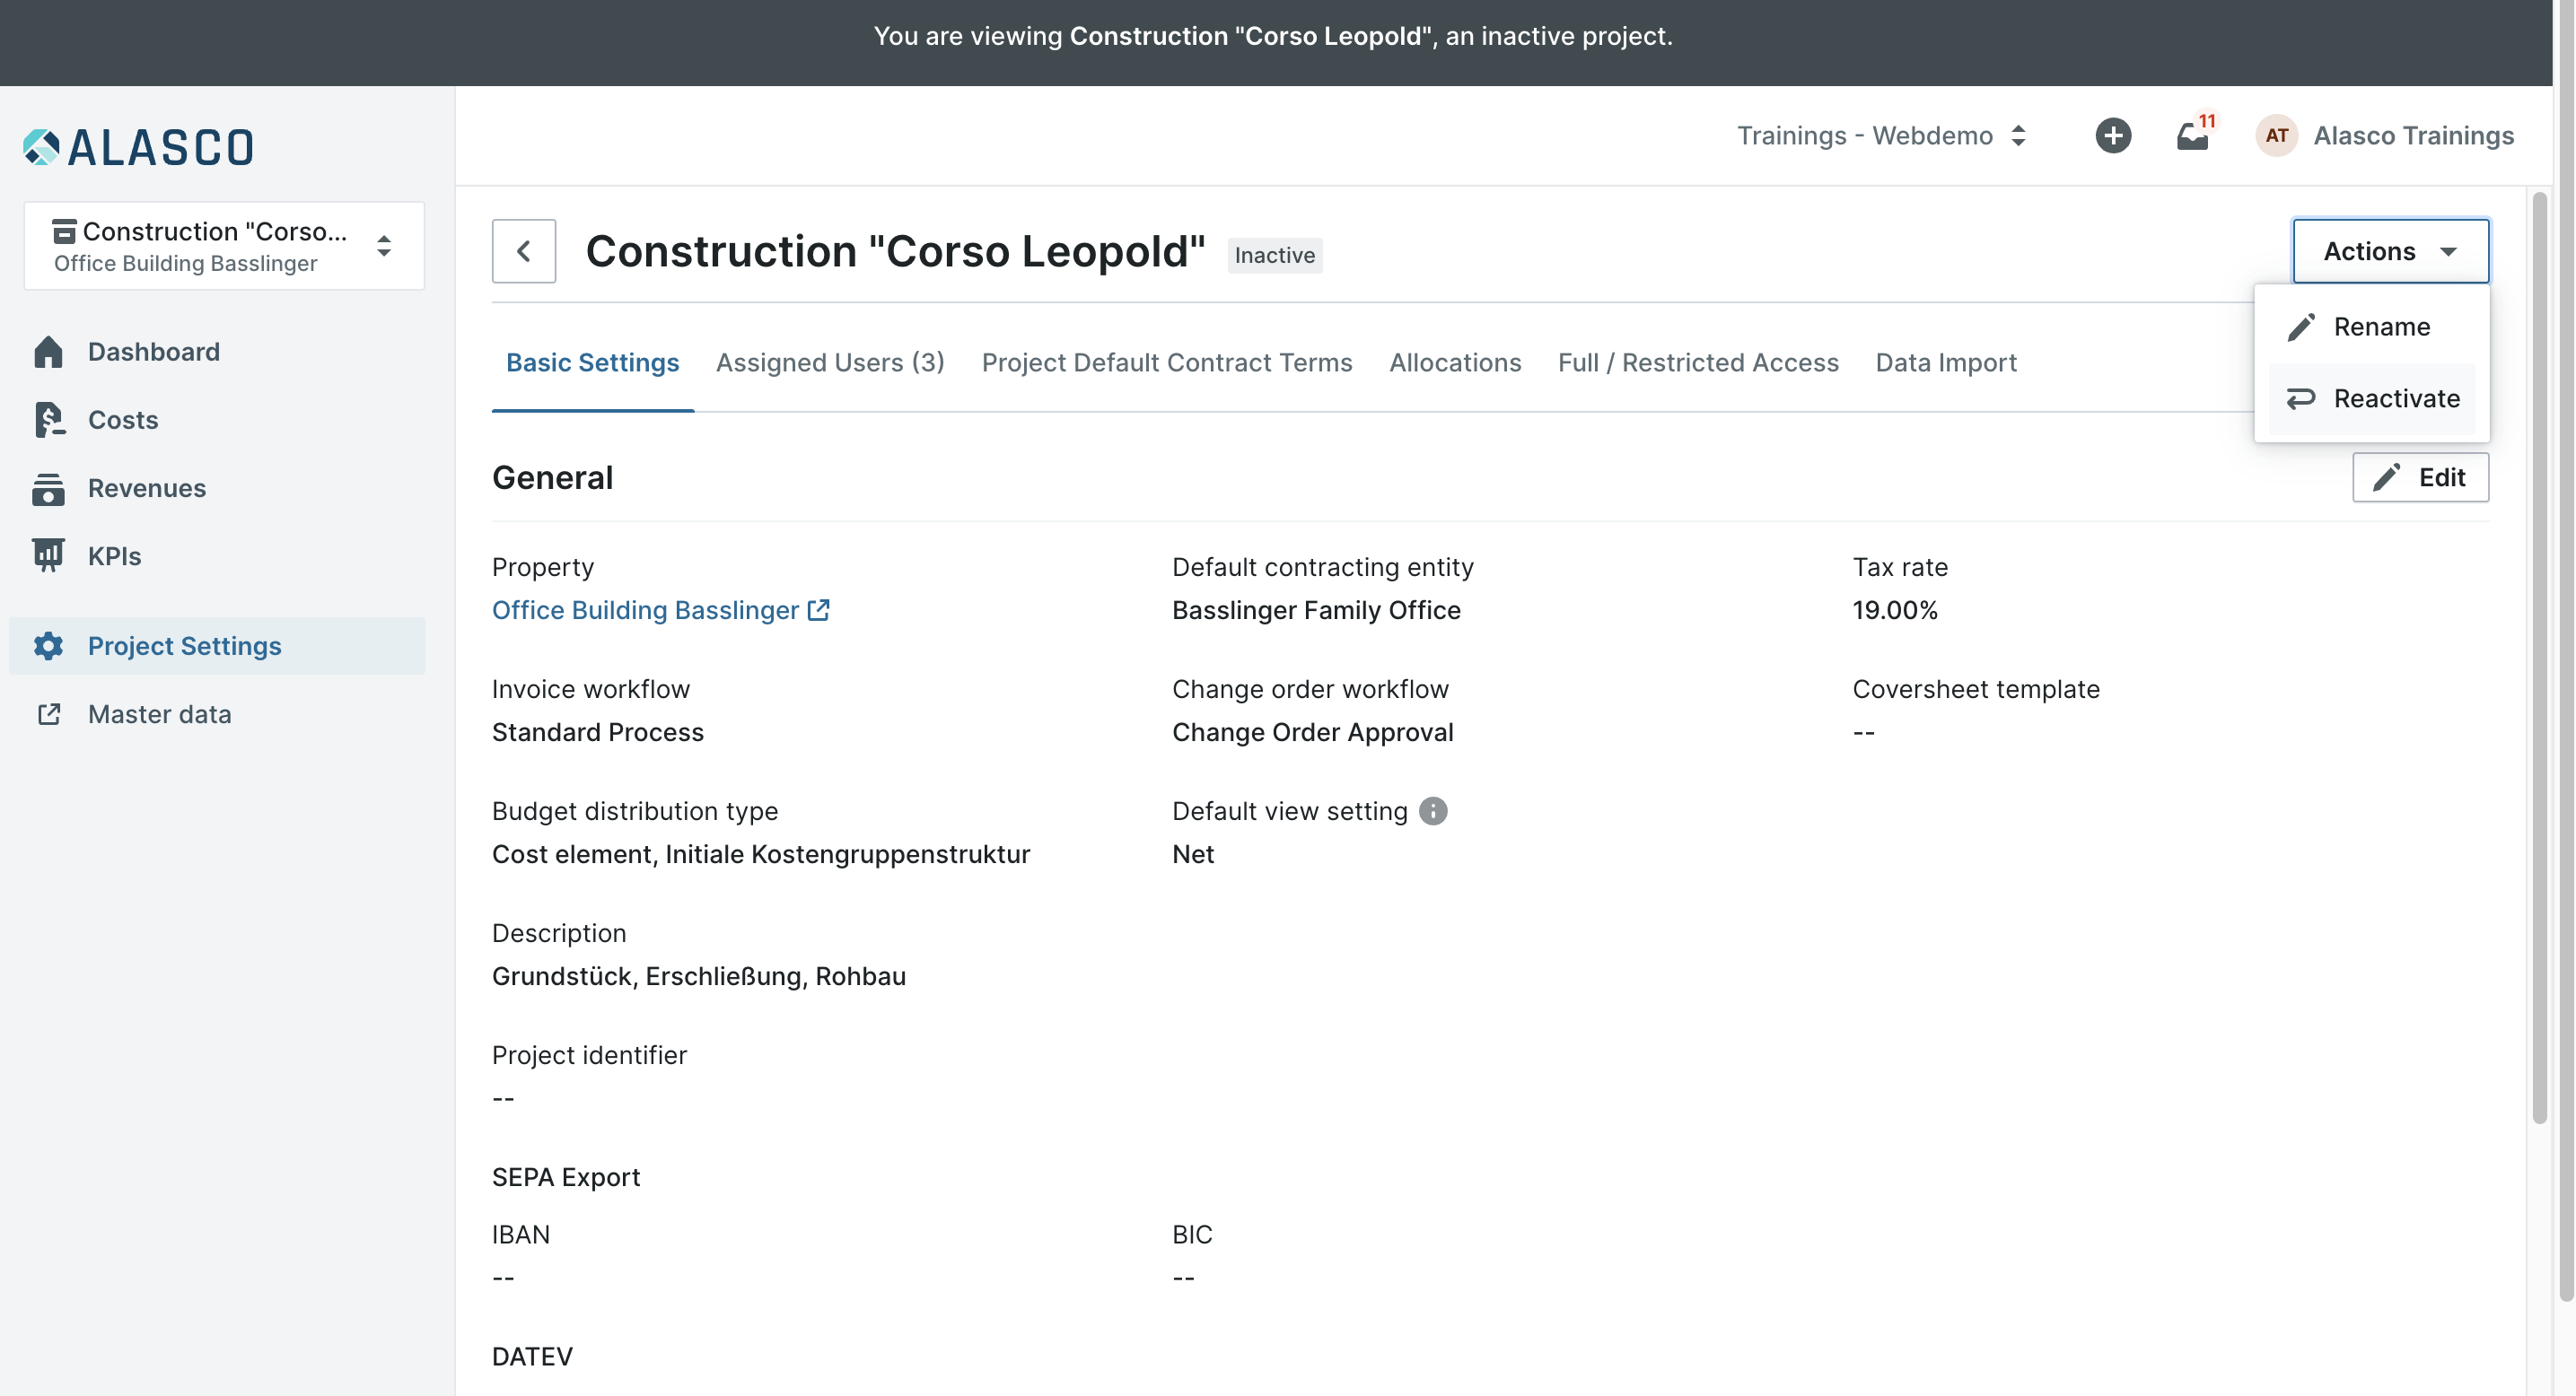The image size is (2576, 1396).
Task: Choose Reactivate from Actions menu
Action: 2371,397
